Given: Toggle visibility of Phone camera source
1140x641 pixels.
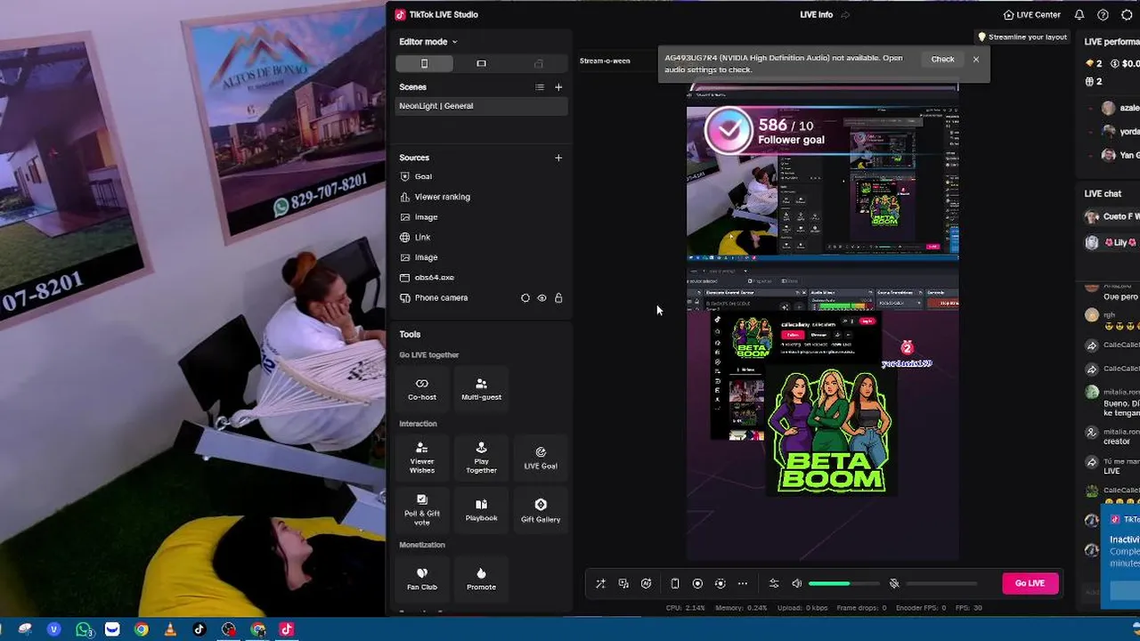Looking at the screenshot, I should tap(541, 298).
